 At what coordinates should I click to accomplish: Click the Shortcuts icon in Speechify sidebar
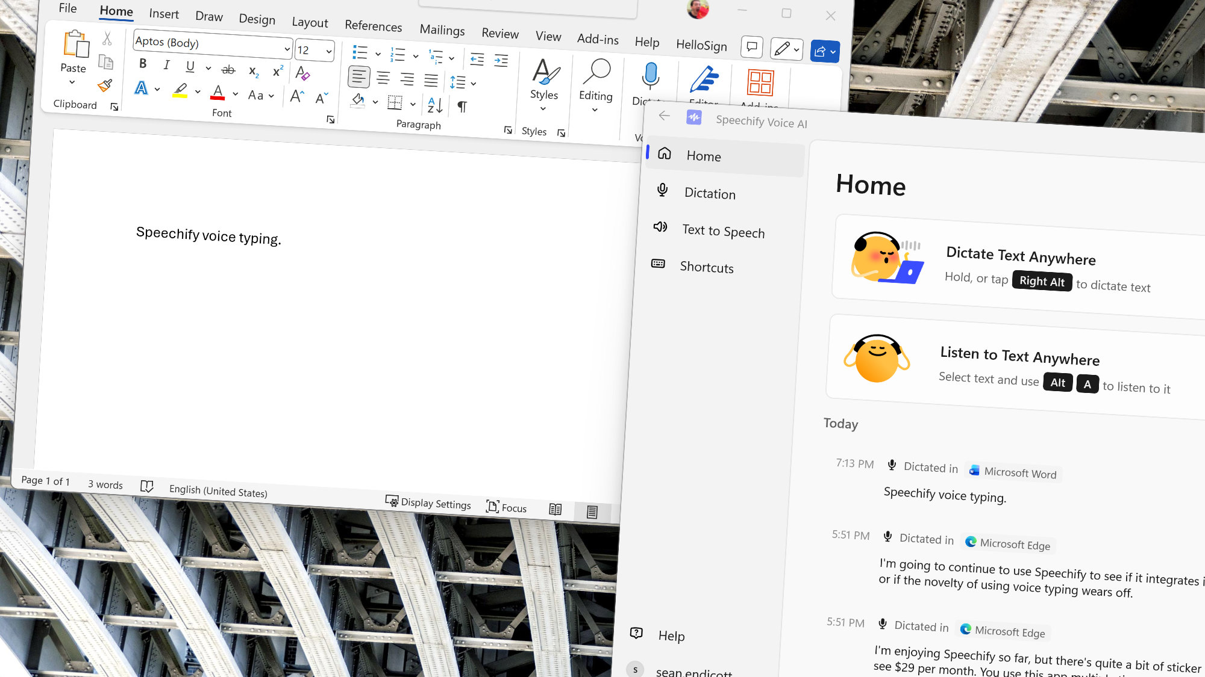658,265
